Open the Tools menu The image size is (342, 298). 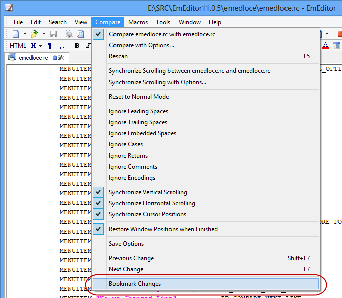[x=163, y=22]
